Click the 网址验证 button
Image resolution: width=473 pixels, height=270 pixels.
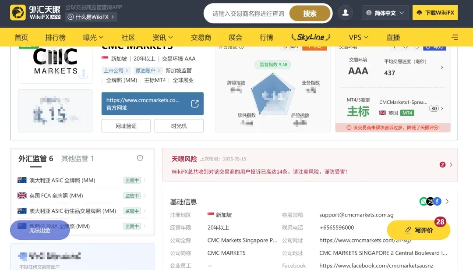point(126,126)
